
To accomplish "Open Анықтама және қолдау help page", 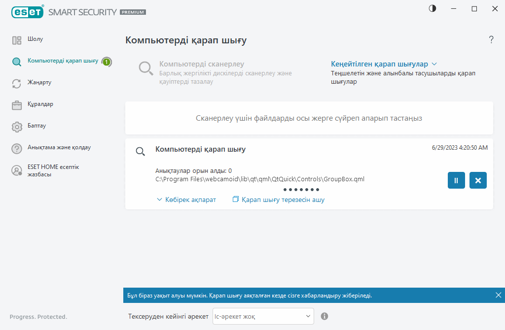I will pos(59,147).
